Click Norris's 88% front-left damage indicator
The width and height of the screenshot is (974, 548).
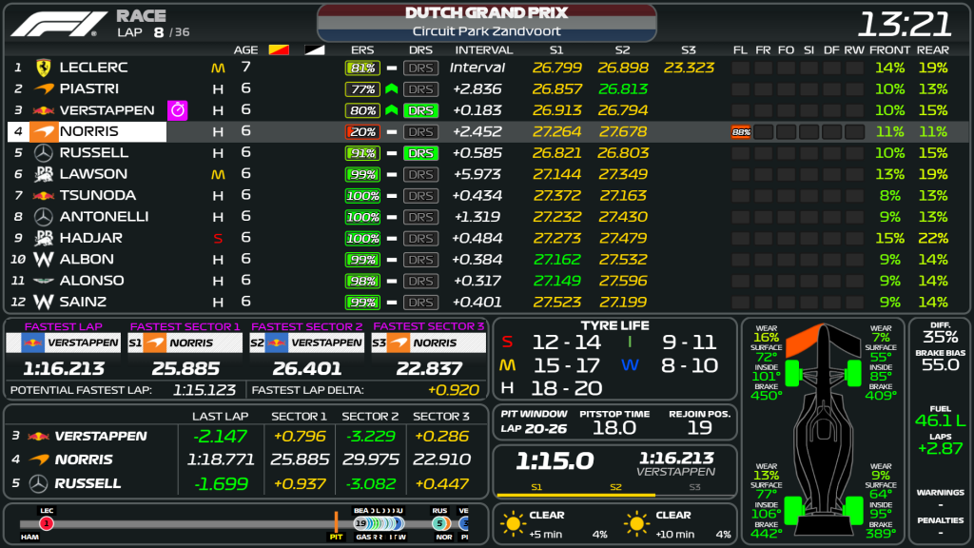click(741, 131)
